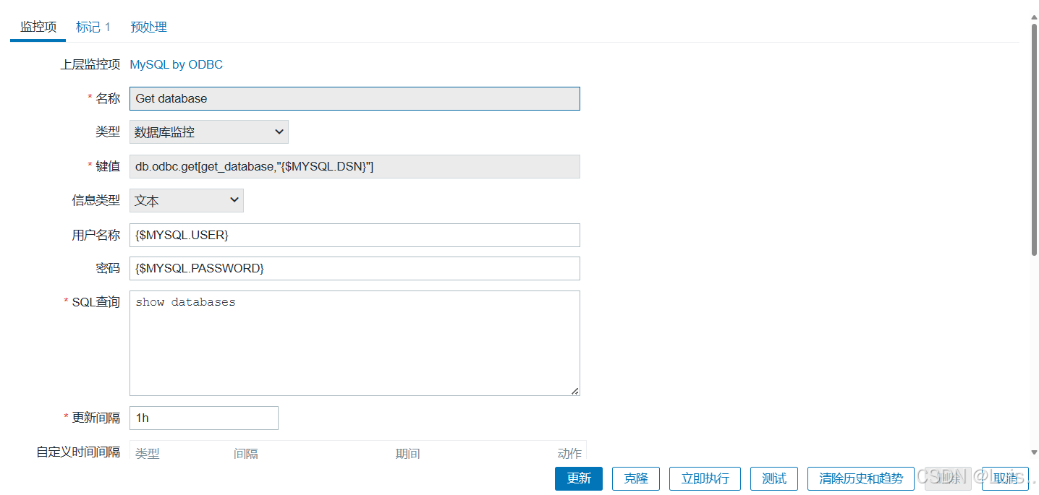Screen dimensions: 1039x495
Task: Click the 键值 field with db.odbc.get
Action: coord(354,166)
